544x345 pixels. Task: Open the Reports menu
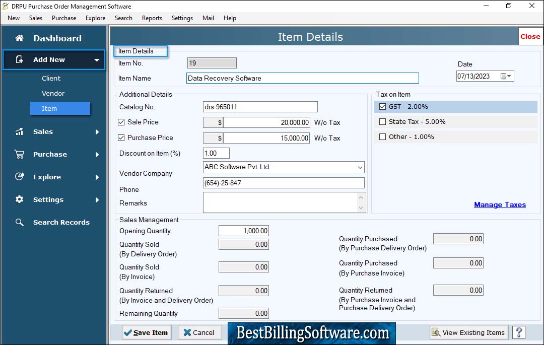tap(152, 18)
